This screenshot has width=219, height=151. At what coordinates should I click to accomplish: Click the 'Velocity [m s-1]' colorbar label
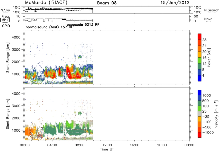[x=216, y=114]
